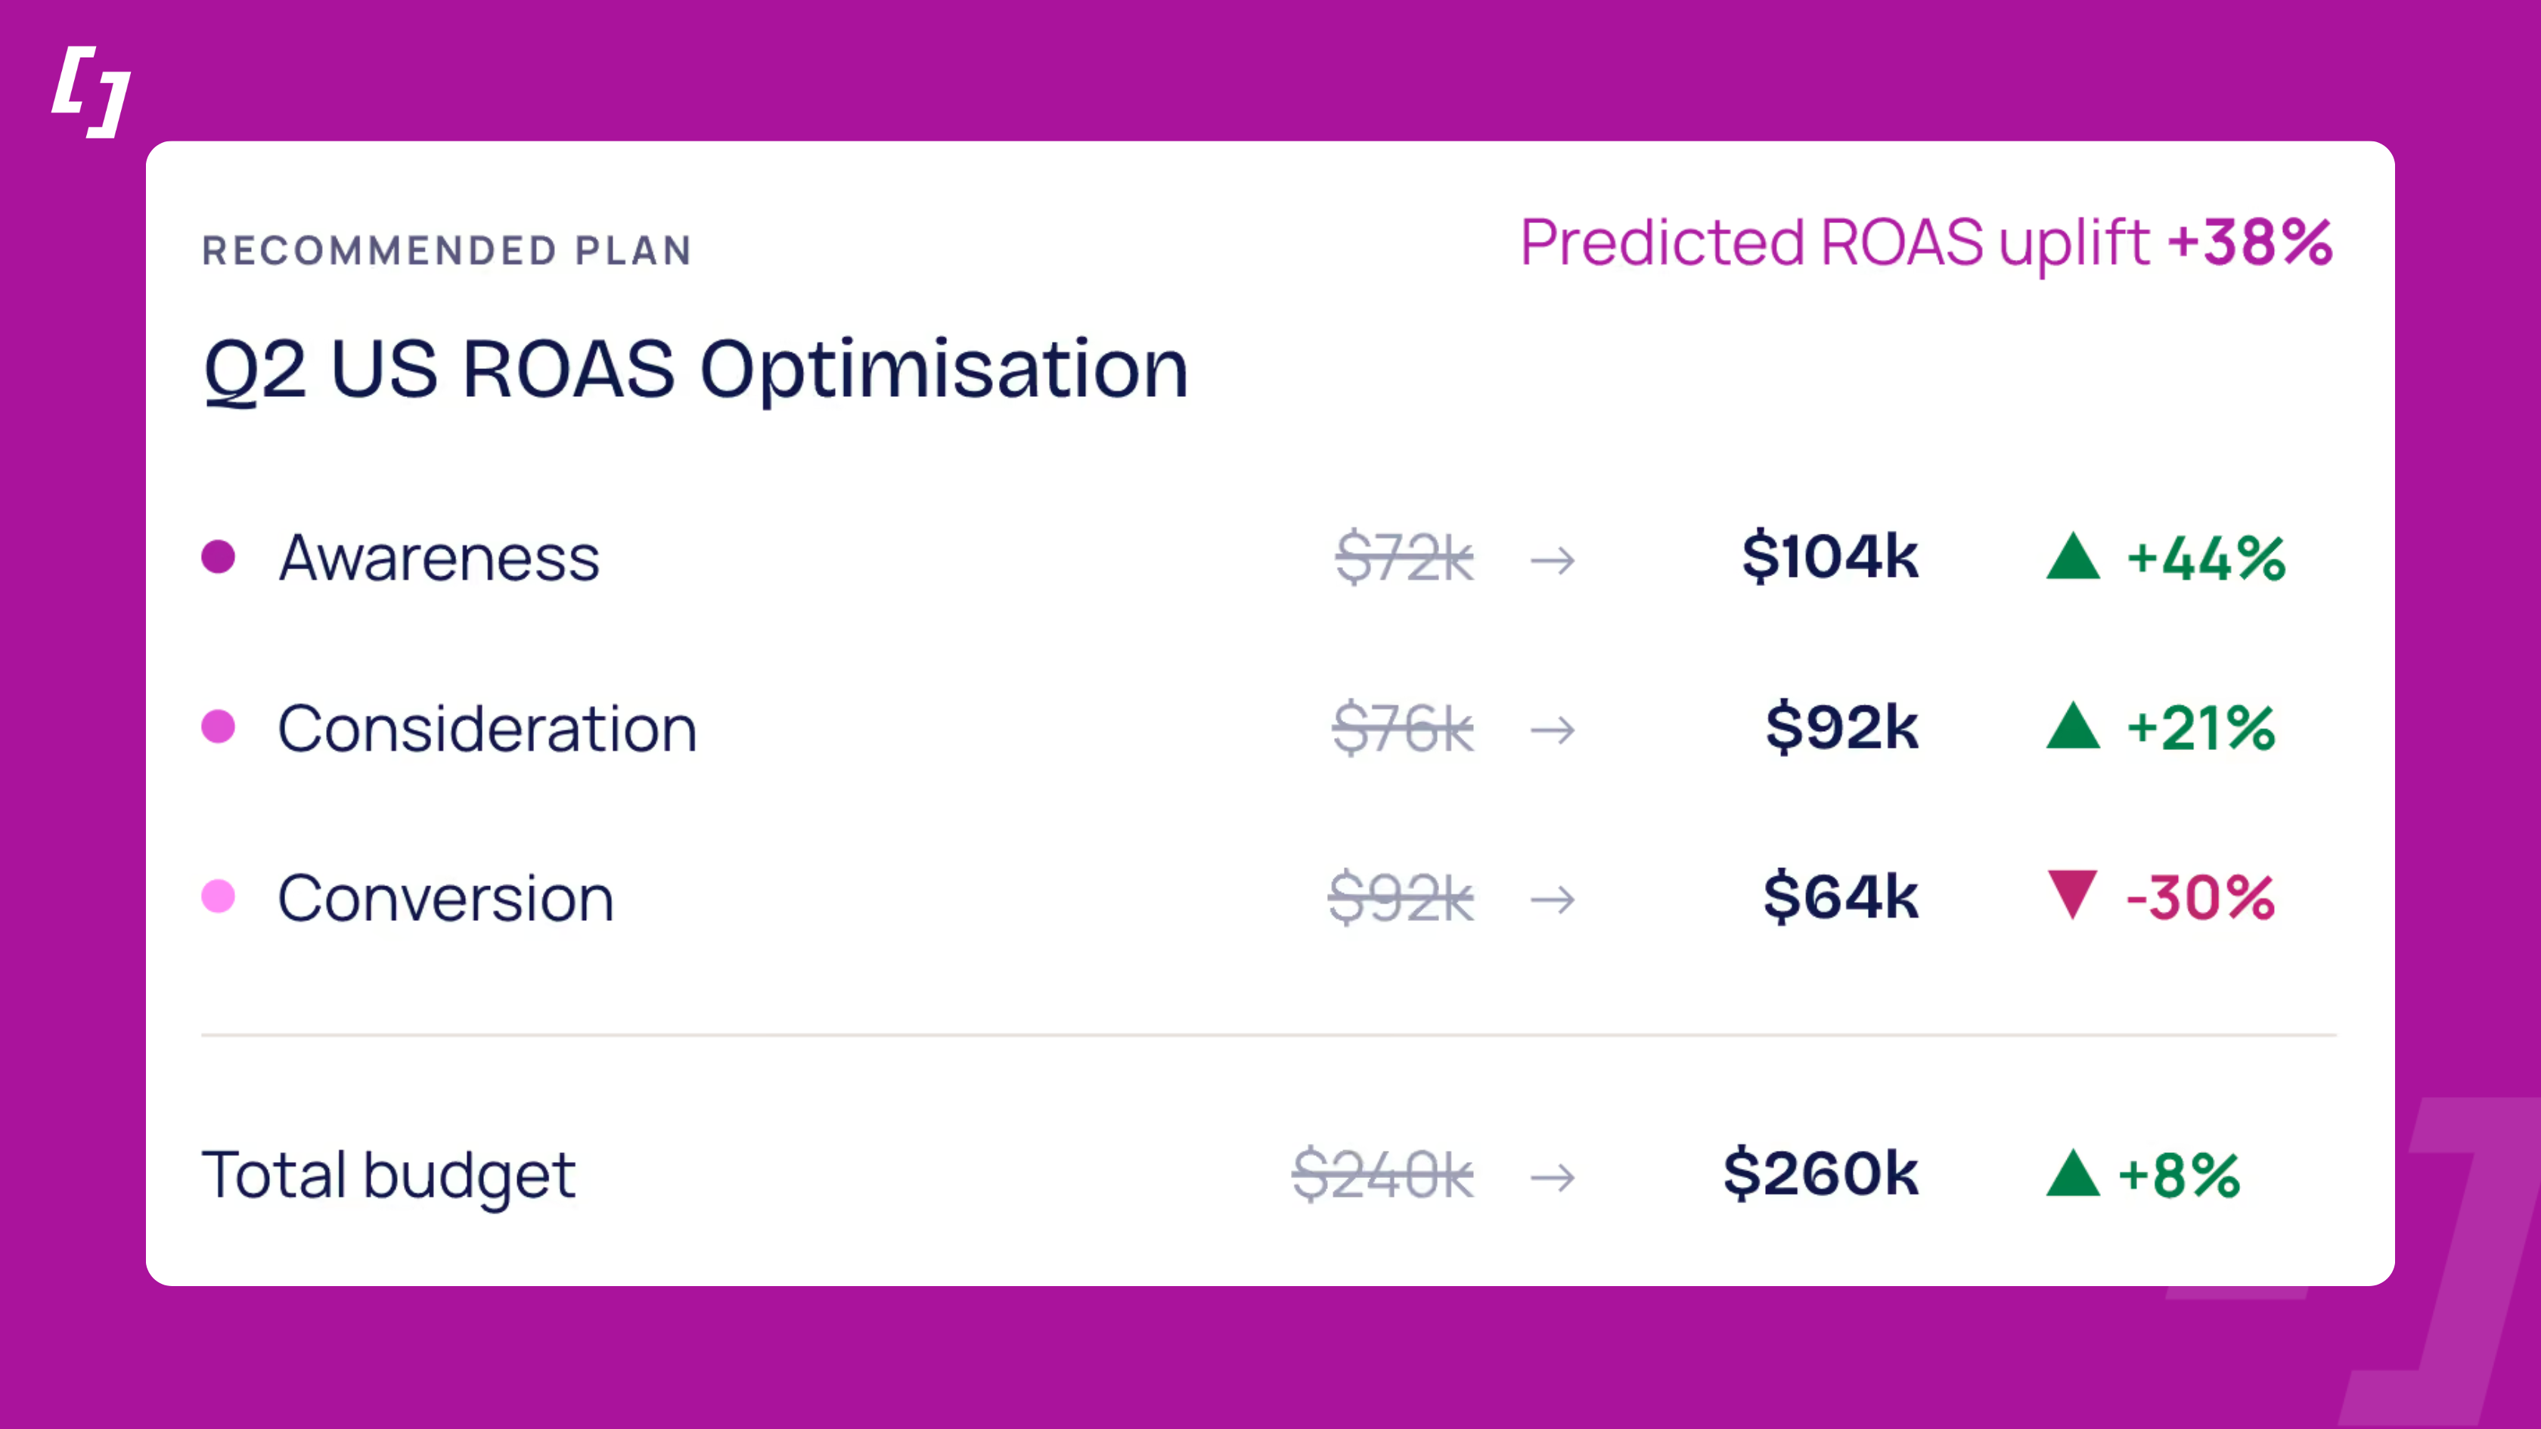Click the bracket logo in top corner
Screen dimensions: 2541x1429
click(91, 91)
